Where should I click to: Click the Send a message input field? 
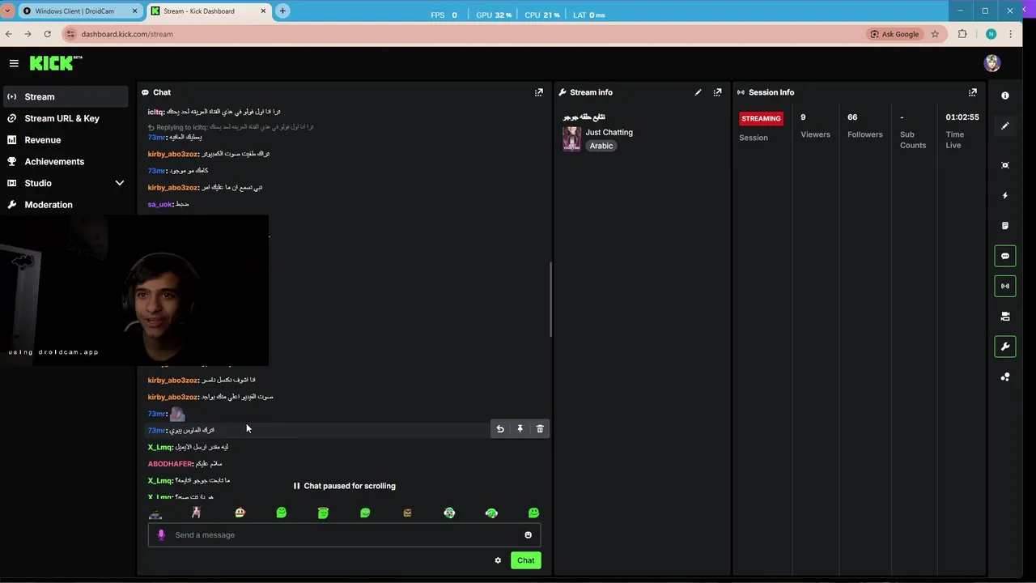pos(344,534)
